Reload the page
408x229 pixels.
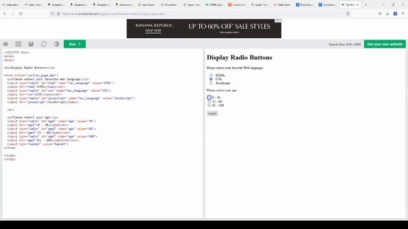[20, 13]
